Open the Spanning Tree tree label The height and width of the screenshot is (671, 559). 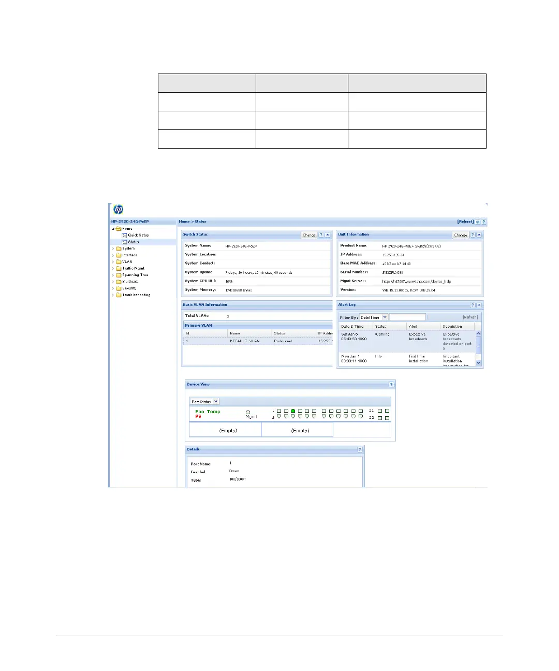pyautogui.click(x=135, y=275)
